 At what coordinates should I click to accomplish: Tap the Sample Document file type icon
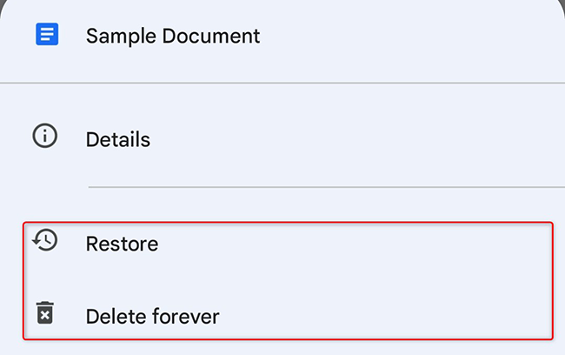click(x=46, y=35)
